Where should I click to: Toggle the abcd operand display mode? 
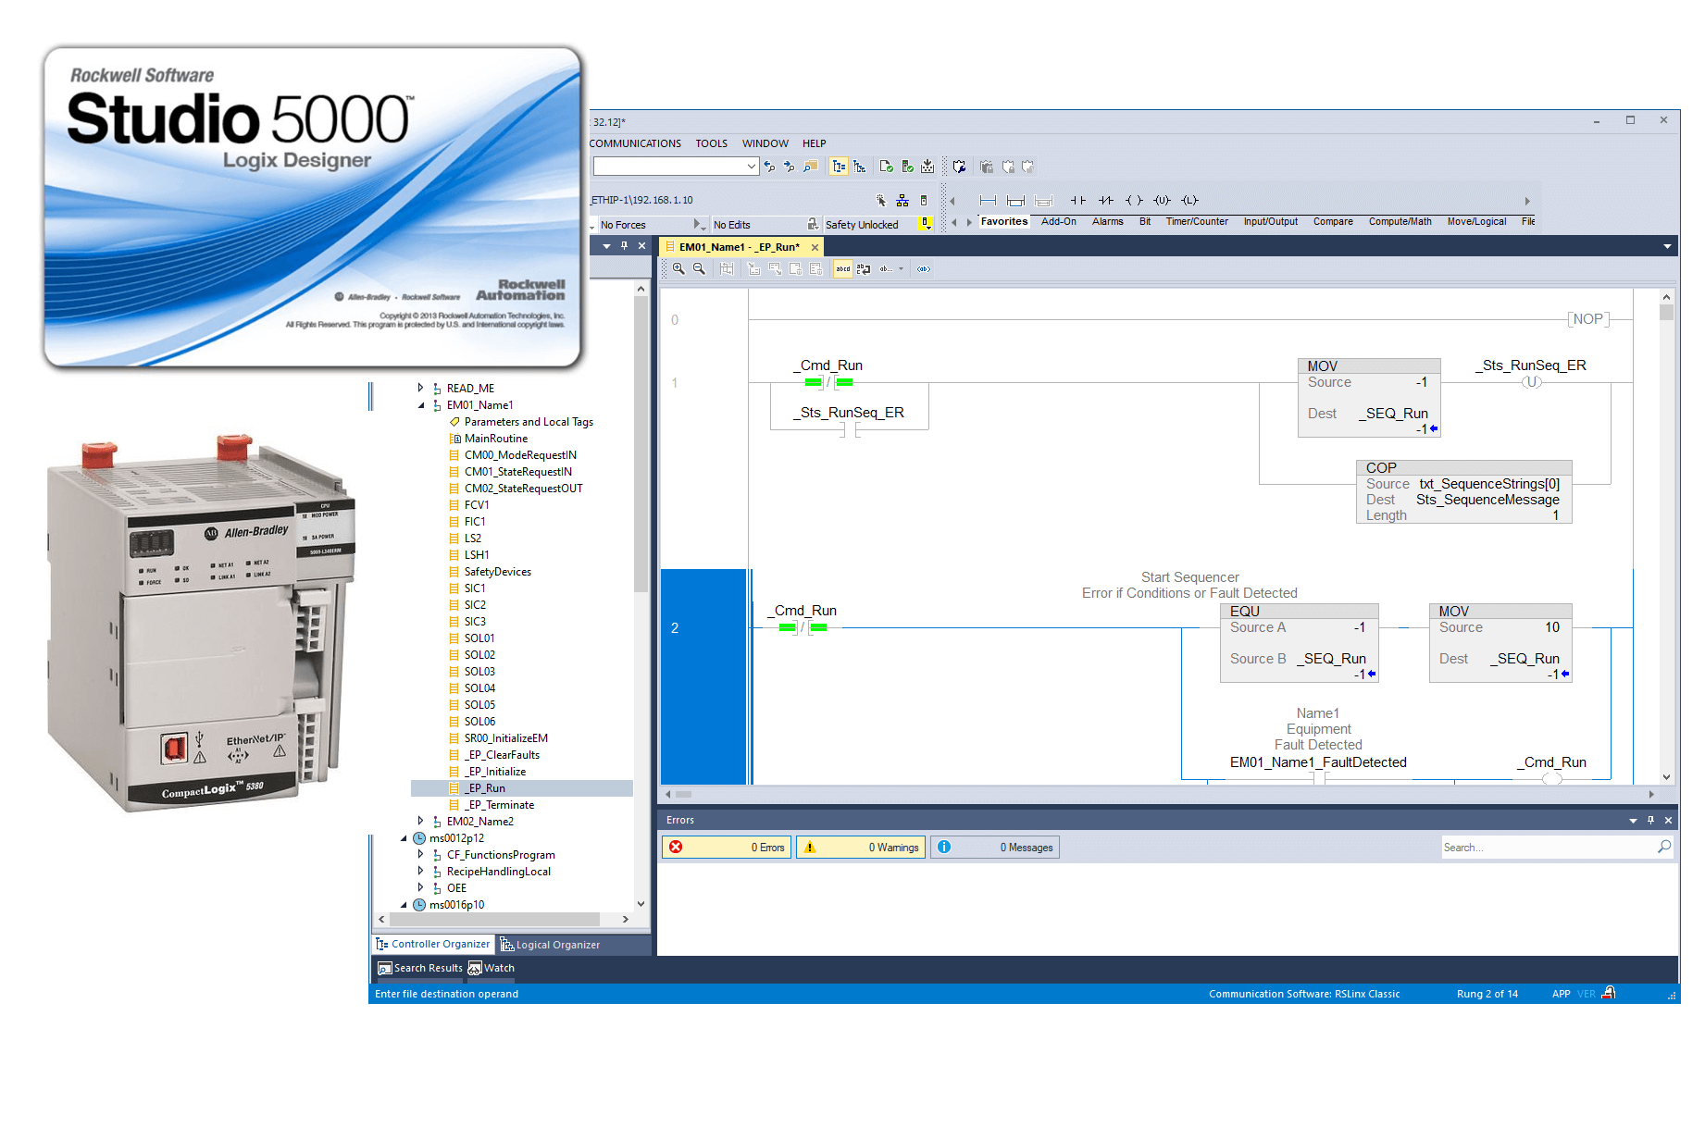click(x=843, y=268)
